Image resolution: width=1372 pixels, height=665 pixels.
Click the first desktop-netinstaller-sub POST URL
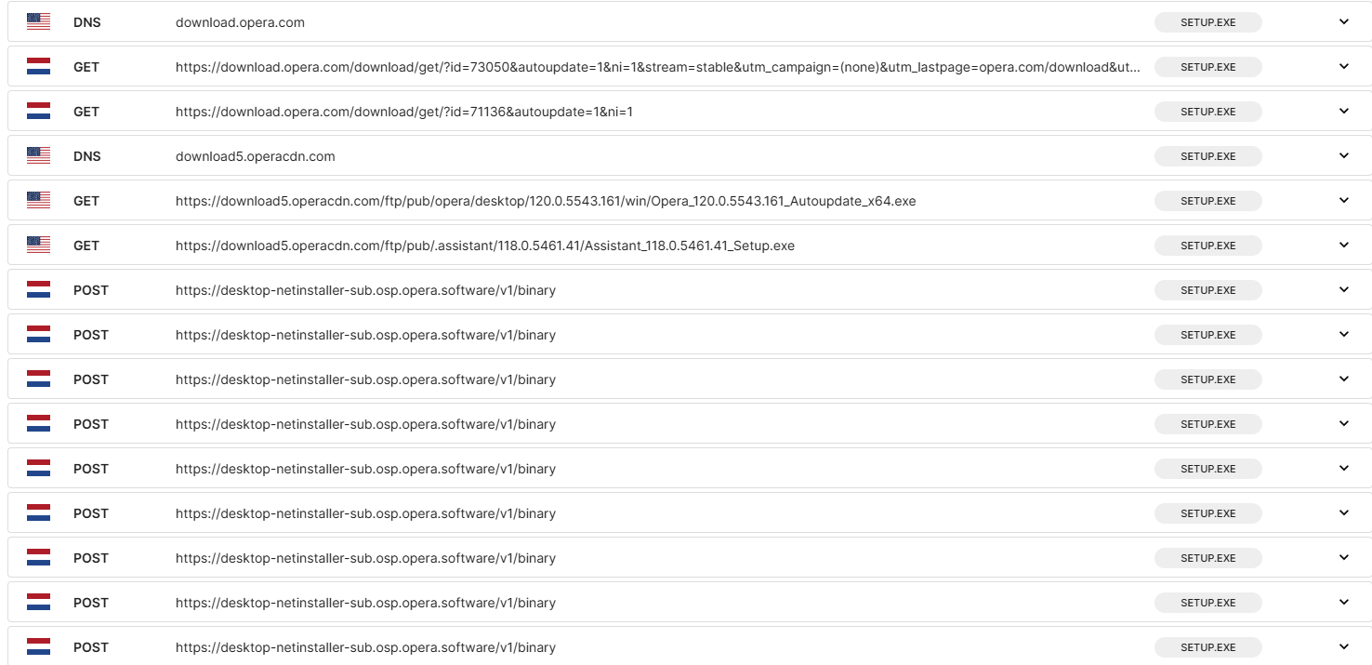(x=365, y=290)
